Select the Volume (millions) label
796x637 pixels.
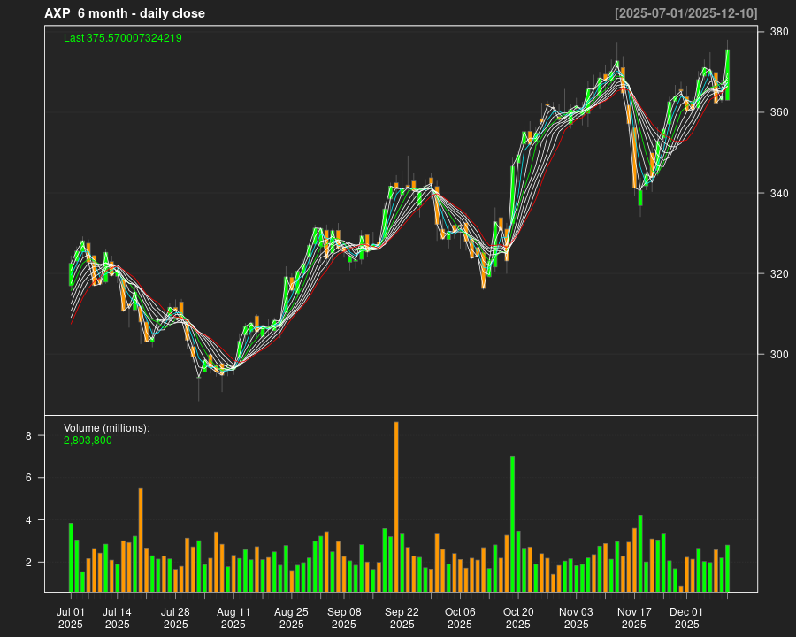point(107,427)
